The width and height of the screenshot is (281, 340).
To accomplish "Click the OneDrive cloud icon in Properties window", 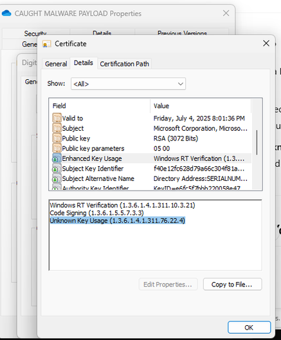I will tap(6, 14).
